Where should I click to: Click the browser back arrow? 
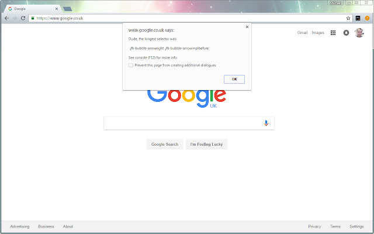tap(6, 18)
